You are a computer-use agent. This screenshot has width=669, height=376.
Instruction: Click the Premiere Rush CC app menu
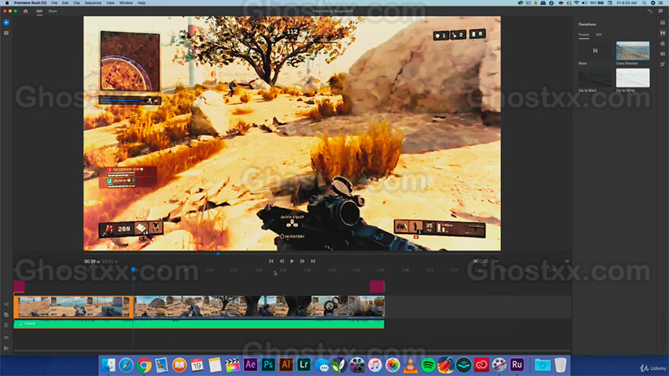[30, 3]
